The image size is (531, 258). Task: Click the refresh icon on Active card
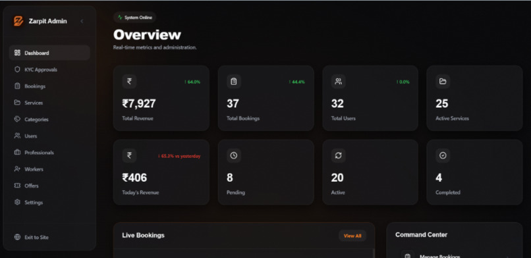tap(338, 155)
